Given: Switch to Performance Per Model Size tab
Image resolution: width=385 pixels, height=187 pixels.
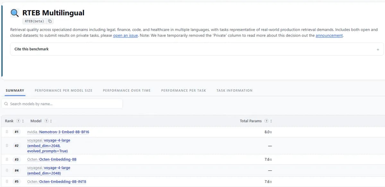Looking at the screenshot, I should [64, 90].
